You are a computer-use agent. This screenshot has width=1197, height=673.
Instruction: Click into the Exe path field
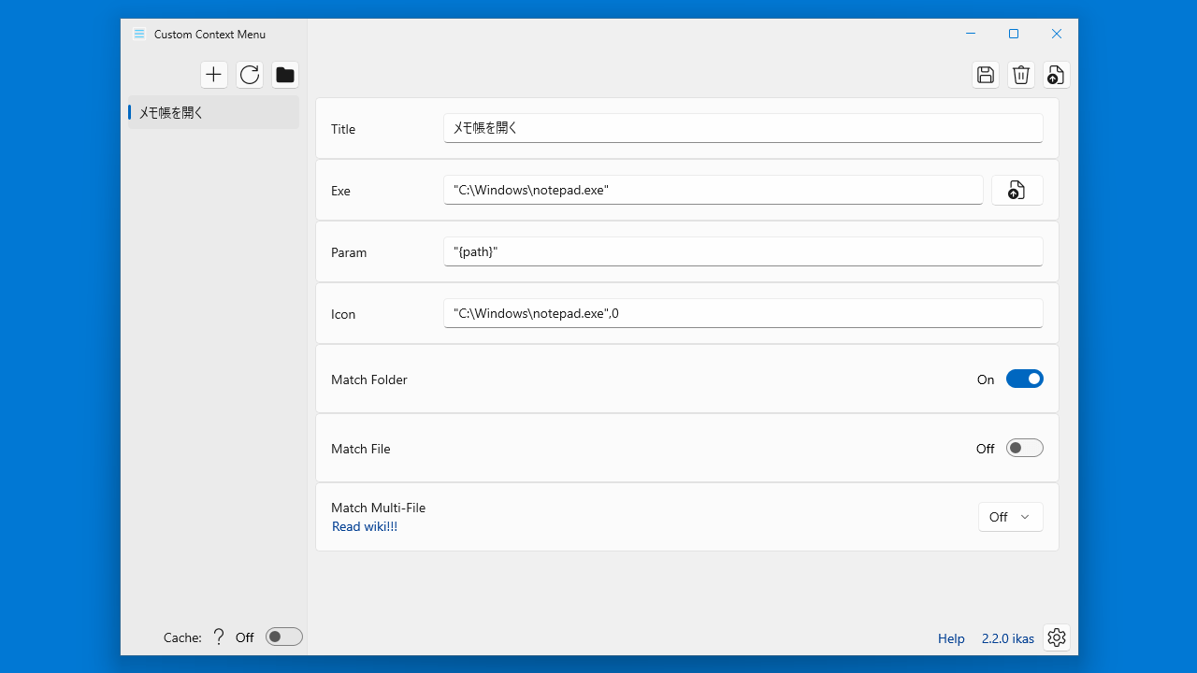point(714,190)
